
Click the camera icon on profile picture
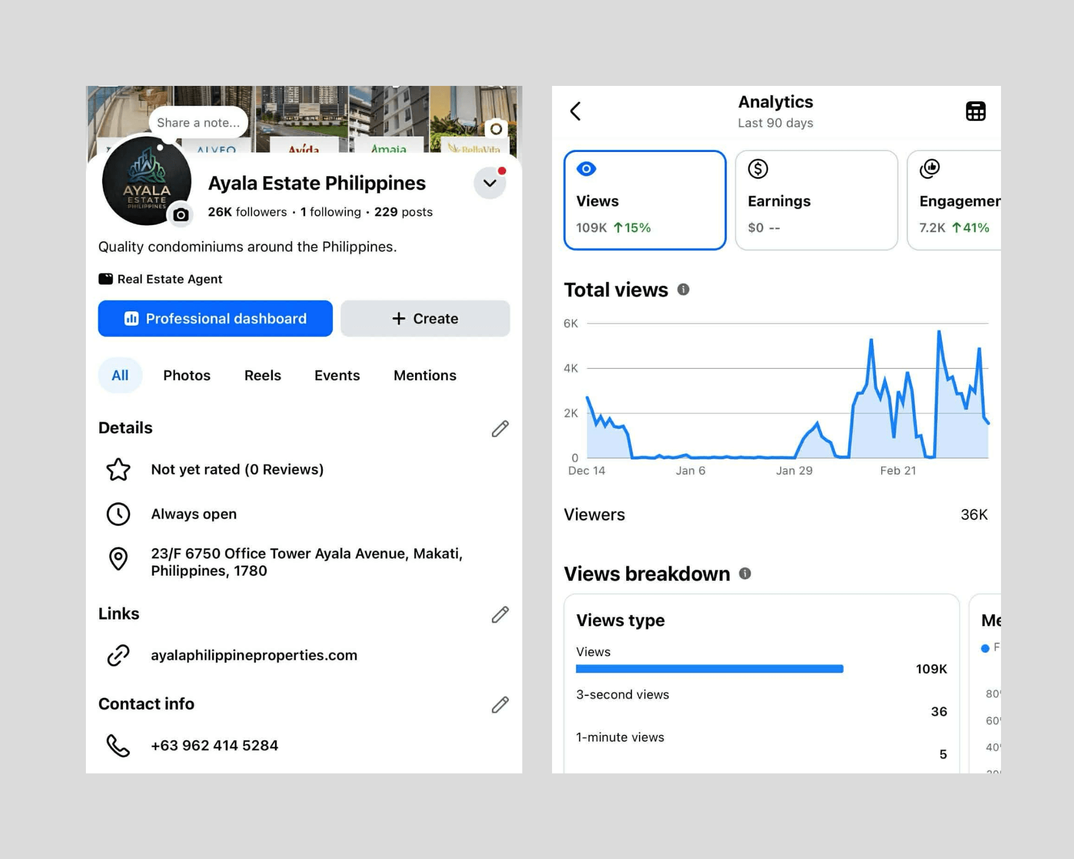181,215
